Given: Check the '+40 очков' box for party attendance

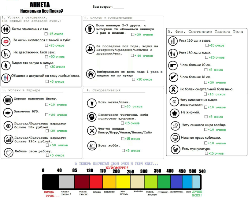Looking at the screenshot, I should (x=132, y=55).
